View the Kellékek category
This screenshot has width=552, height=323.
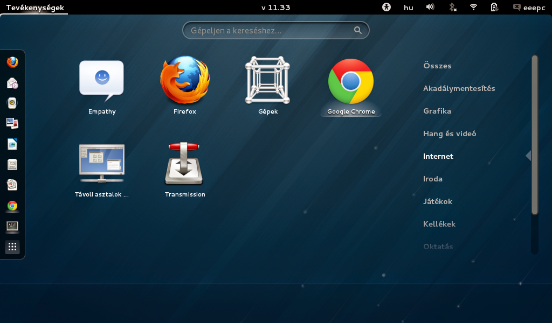tap(439, 224)
